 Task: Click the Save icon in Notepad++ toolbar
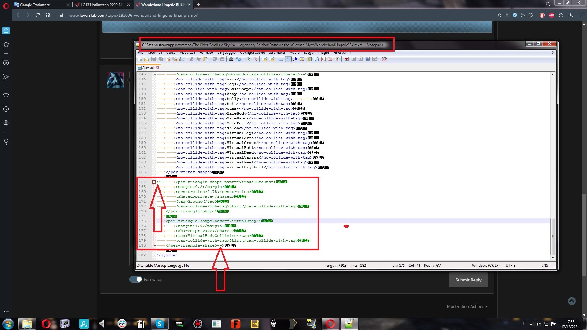154,59
